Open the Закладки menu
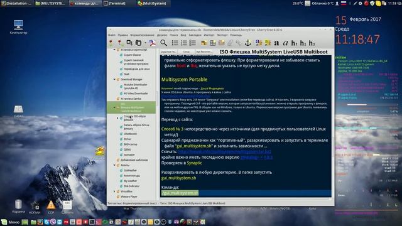The height and width of the screenshot is (226, 402). click(195, 35)
